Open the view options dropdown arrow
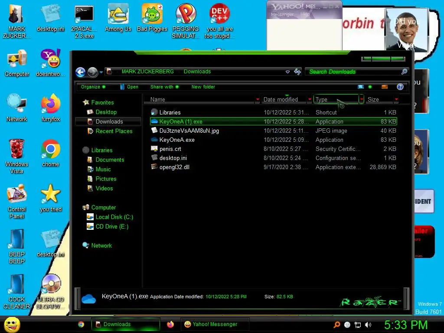The image size is (444, 333). coord(370,87)
